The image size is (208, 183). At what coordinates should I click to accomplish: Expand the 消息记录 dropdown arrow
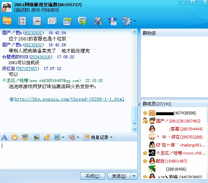tap(111, 137)
